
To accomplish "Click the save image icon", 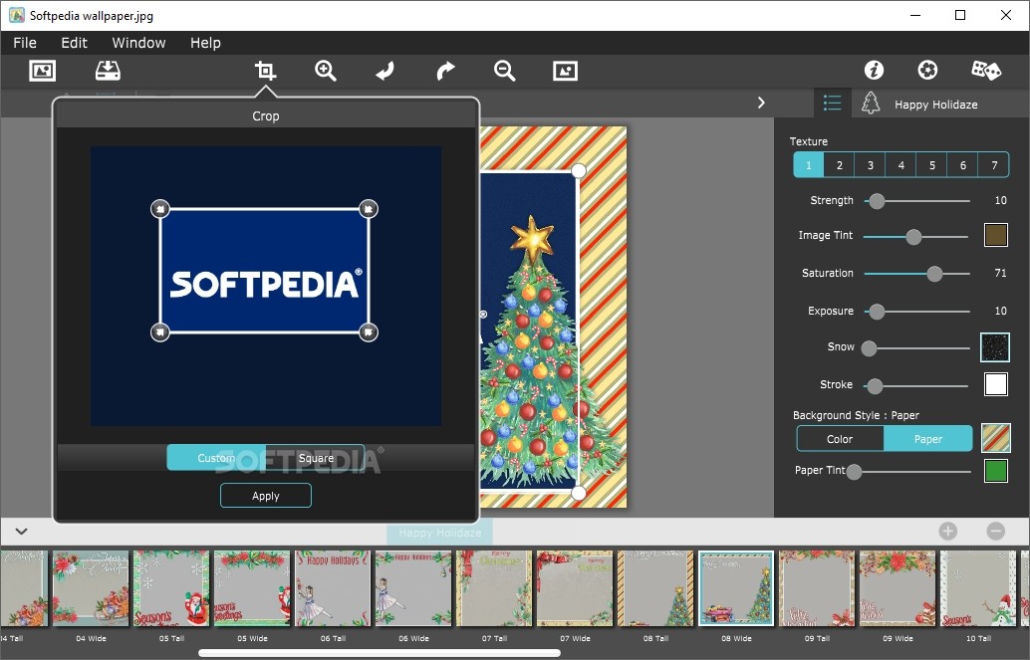I will pos(108,71).
